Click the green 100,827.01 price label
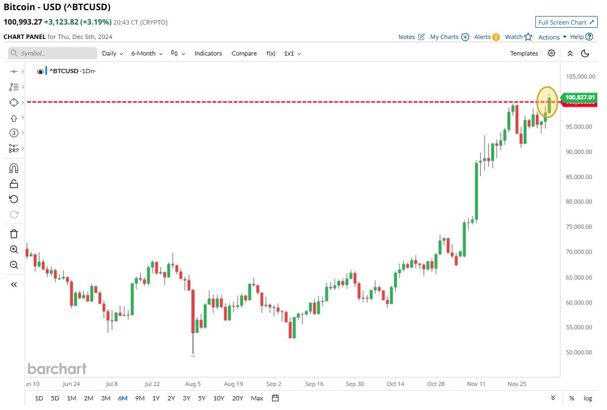This screenshot has width=607, height=410. (580, 98)
